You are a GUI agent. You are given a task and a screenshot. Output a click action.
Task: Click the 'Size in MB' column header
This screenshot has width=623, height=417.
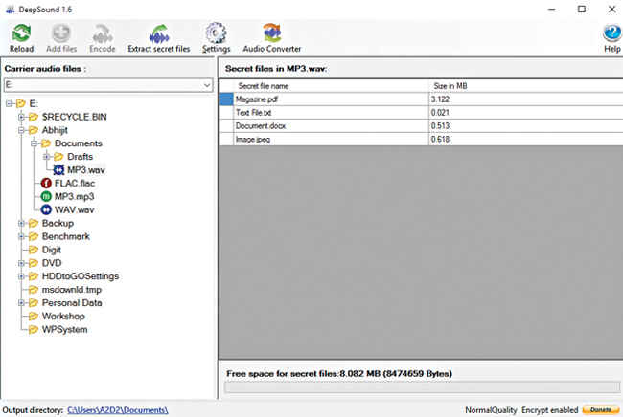[x=525, y=86]
